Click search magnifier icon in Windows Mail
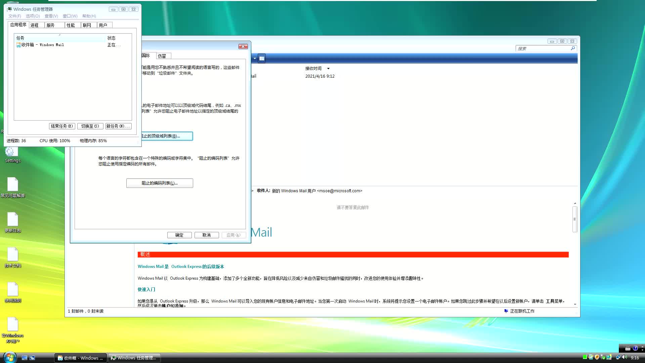 (573, 48)
